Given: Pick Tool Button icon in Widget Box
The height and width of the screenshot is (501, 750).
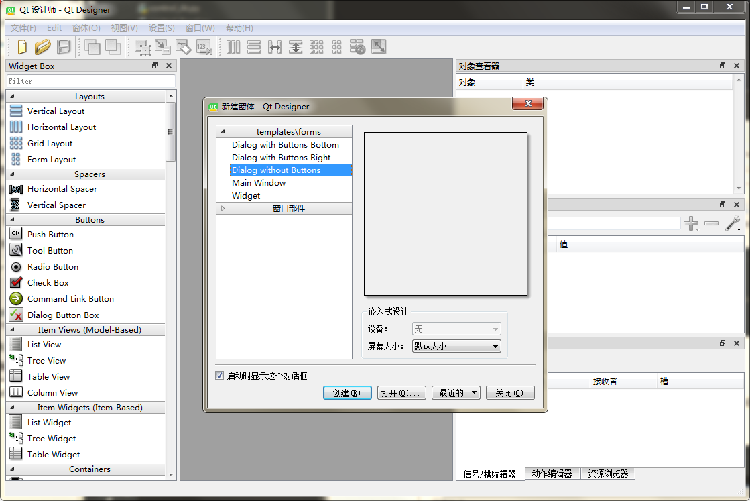Looking at the screenshot, I should tap(16, 250).
